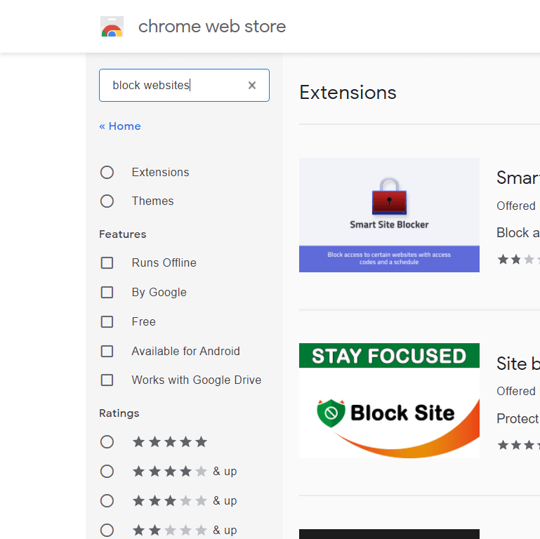
Task: Open the Smart Site Blocker thumbnail
Action: pyautogui.click(x=389, y=215)
